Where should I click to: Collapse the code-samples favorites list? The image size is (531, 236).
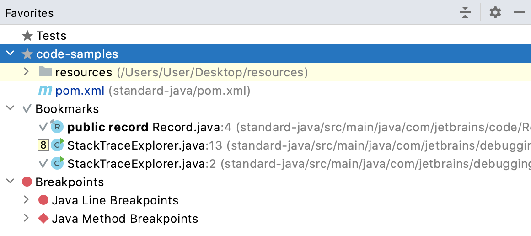pos(11,54)
